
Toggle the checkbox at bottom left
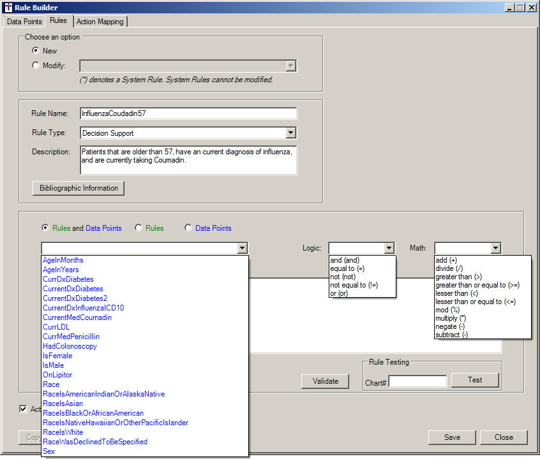click(x=24, y=409)
